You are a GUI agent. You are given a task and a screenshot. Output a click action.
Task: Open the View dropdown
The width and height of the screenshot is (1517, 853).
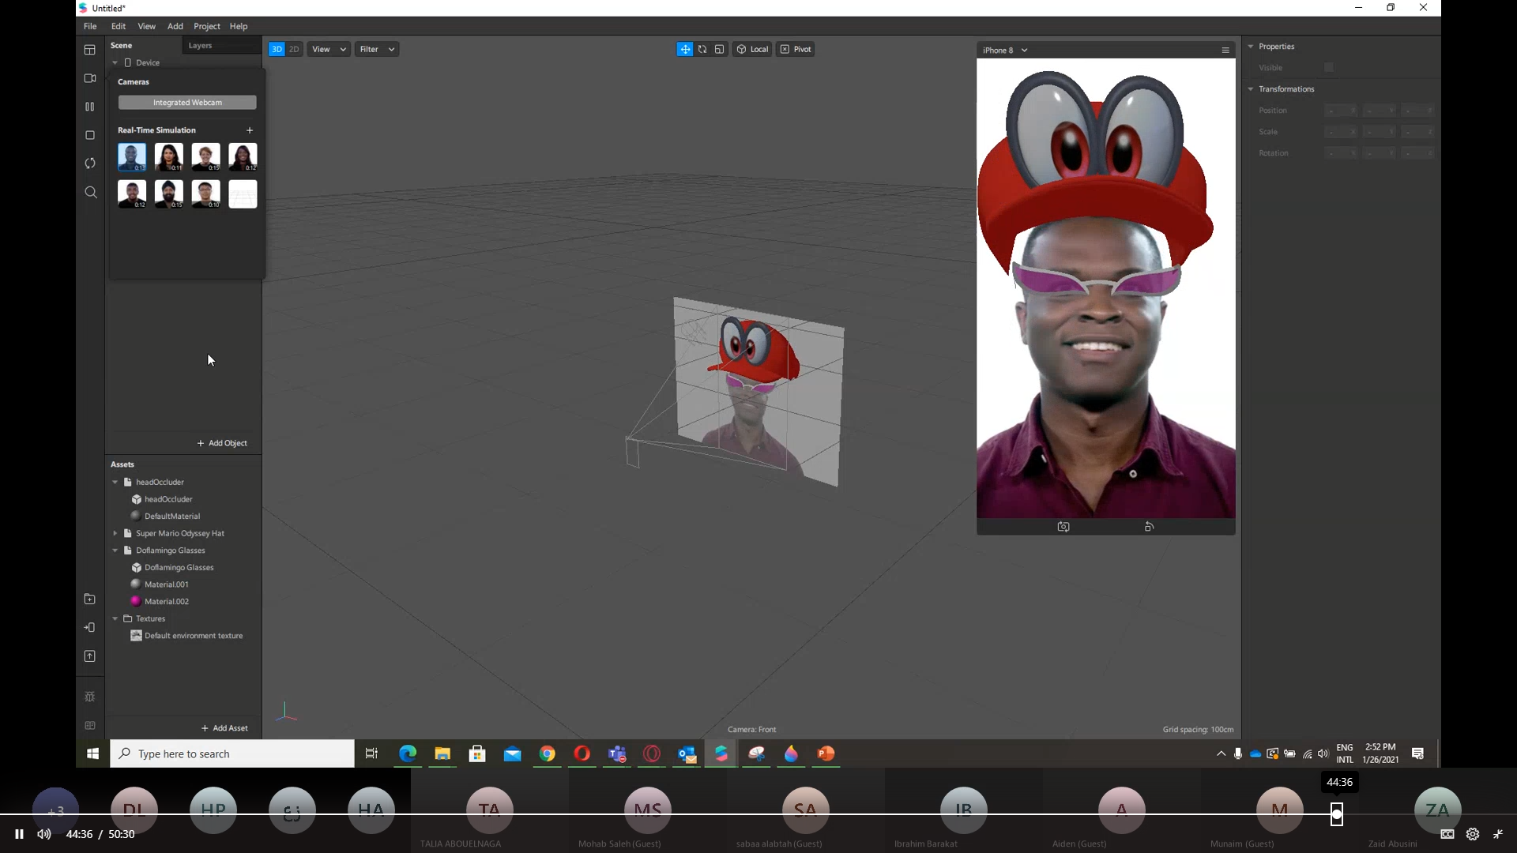pyautogui.click(x=329, y=49)
